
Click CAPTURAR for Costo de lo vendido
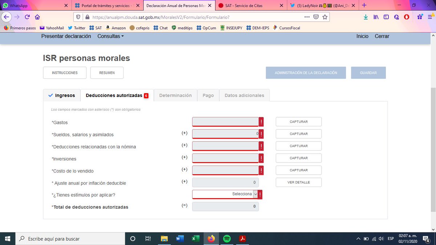tap(299, 170)
